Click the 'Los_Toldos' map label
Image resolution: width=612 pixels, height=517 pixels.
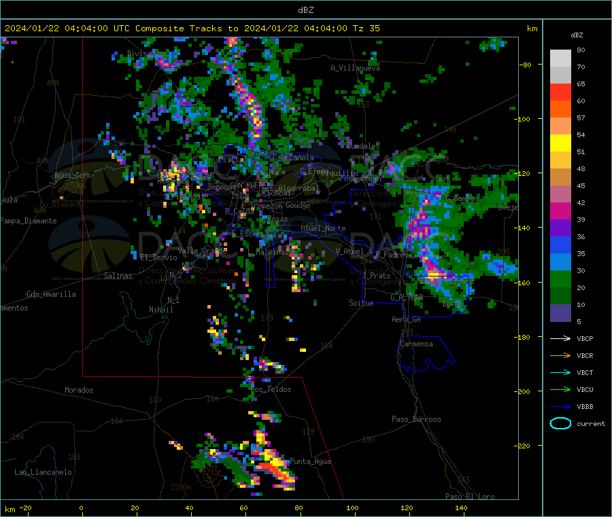point(271,389)
